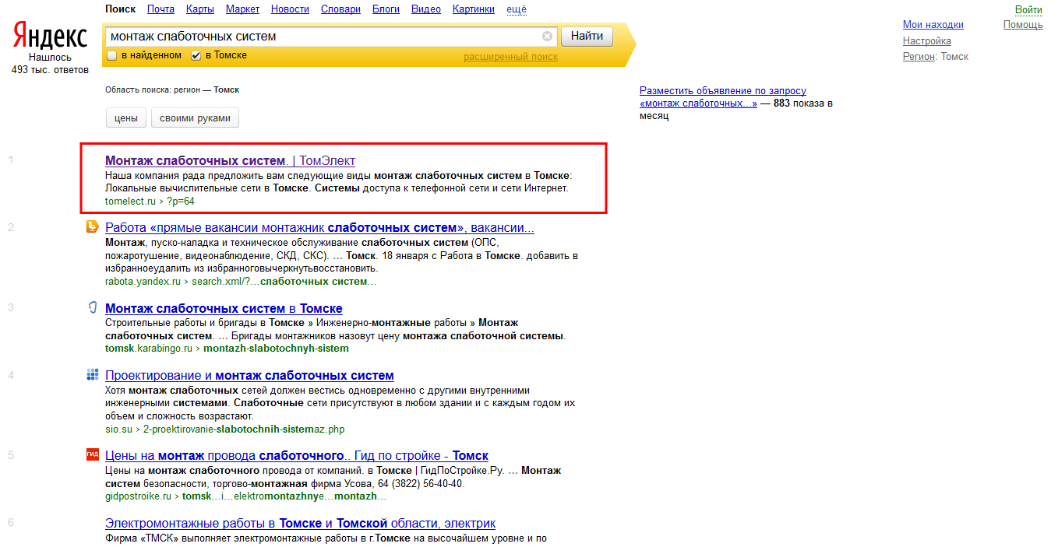Open the Картинки tab
Image resolution: width=1051 pixels, height=547 pixels.
(x=473, y=9)
